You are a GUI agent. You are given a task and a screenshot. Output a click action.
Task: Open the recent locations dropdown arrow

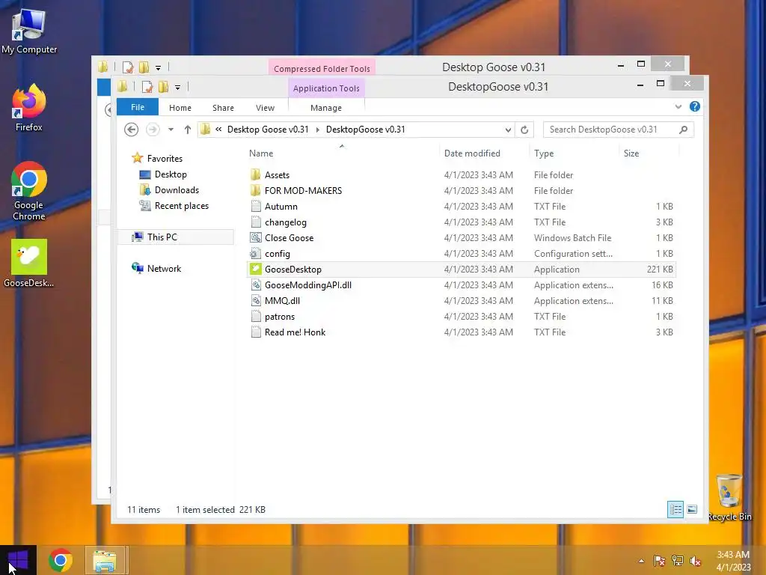171,130
